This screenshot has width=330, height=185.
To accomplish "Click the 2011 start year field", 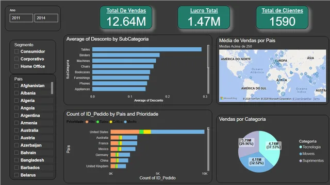I will 21,18.
